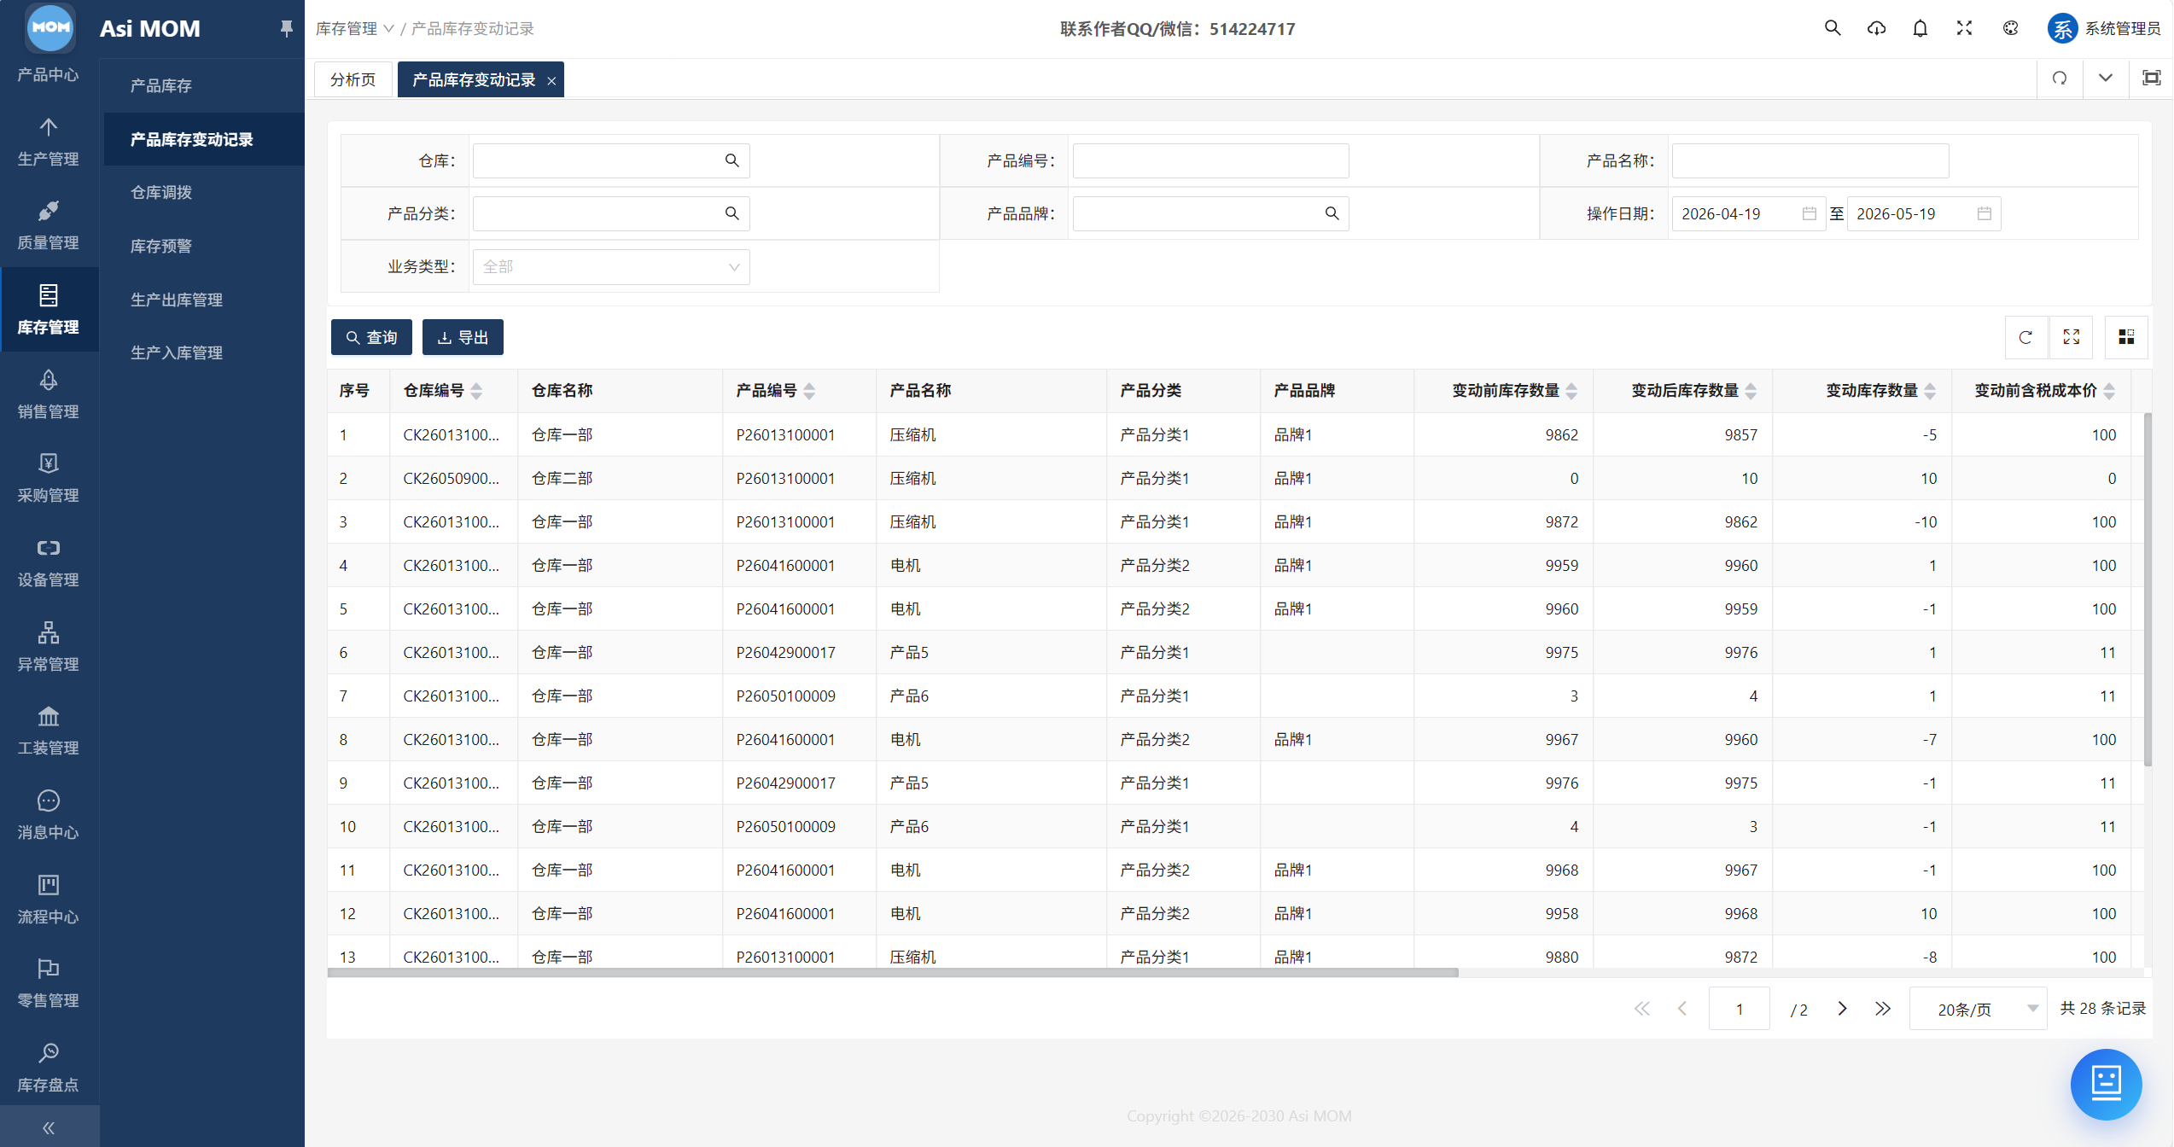2174x1147 pixels.
Task: Select the 库存管理 sidebar module
Action: (49, 310)
